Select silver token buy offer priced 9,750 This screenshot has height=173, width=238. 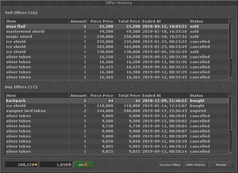click(x=117, y=126)
